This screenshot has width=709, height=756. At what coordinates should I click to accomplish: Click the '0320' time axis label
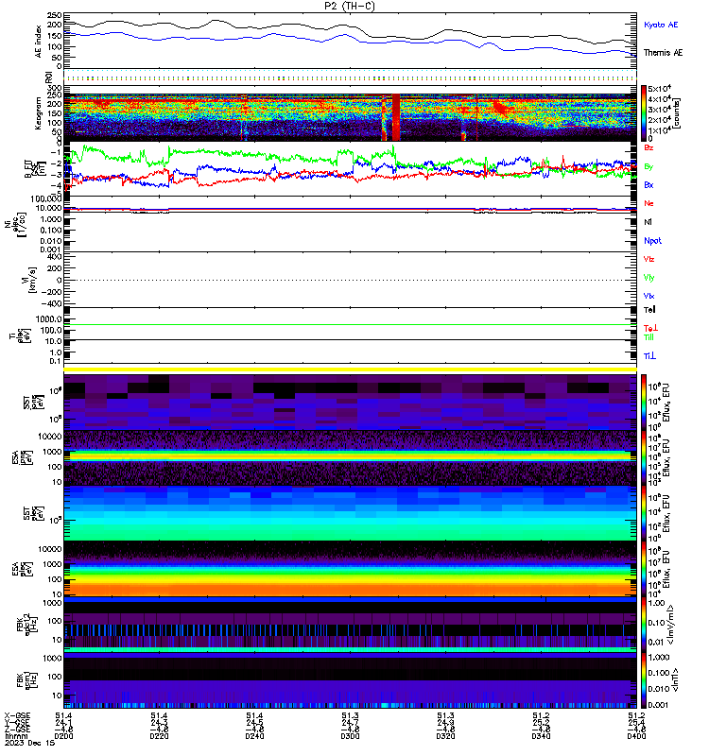pyautogui.click(x=445, y=736)
